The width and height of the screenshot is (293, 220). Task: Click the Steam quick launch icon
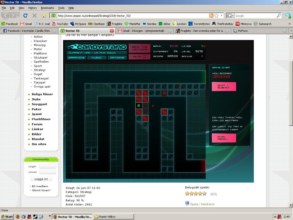35,217
